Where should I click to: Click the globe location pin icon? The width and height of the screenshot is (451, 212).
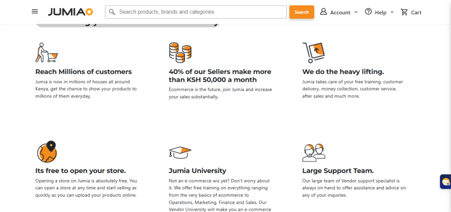(x=47, y=151)
